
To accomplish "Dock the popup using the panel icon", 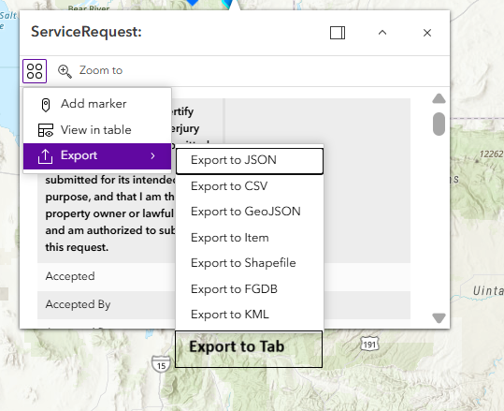I will click(338, 33).
